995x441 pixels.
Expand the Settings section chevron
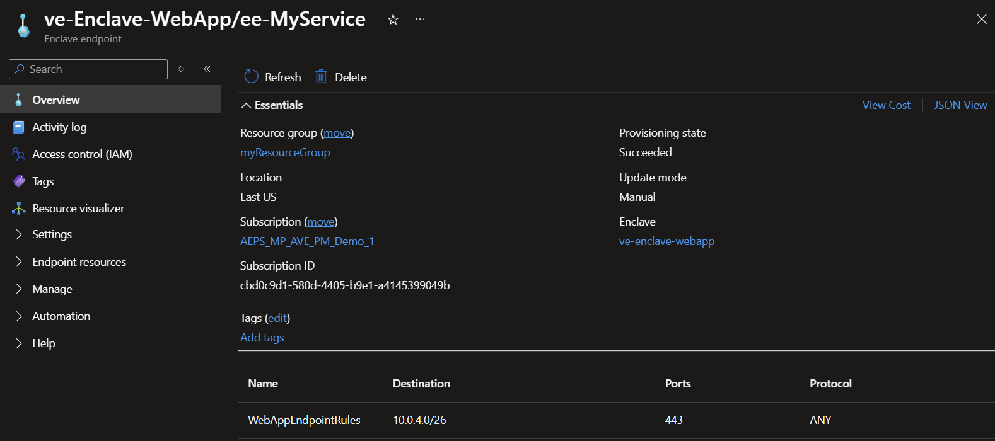pyautogui.click(x=19, y=234)
